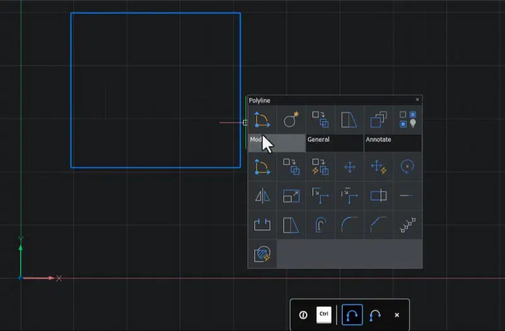Click the Scale tool icon
505x331 pixels.
(x=291, y=196)
